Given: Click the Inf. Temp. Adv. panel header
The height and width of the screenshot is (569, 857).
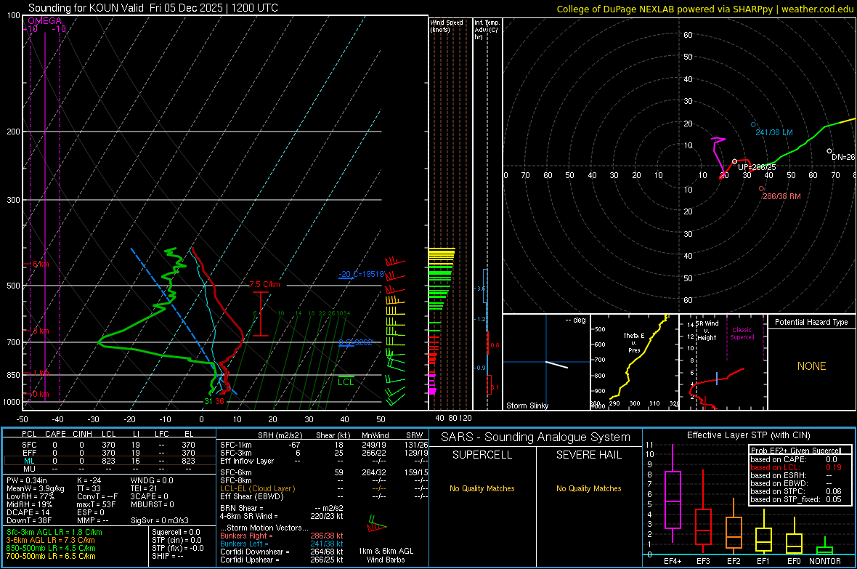Looking at the screenshot, I should point(487,30).
